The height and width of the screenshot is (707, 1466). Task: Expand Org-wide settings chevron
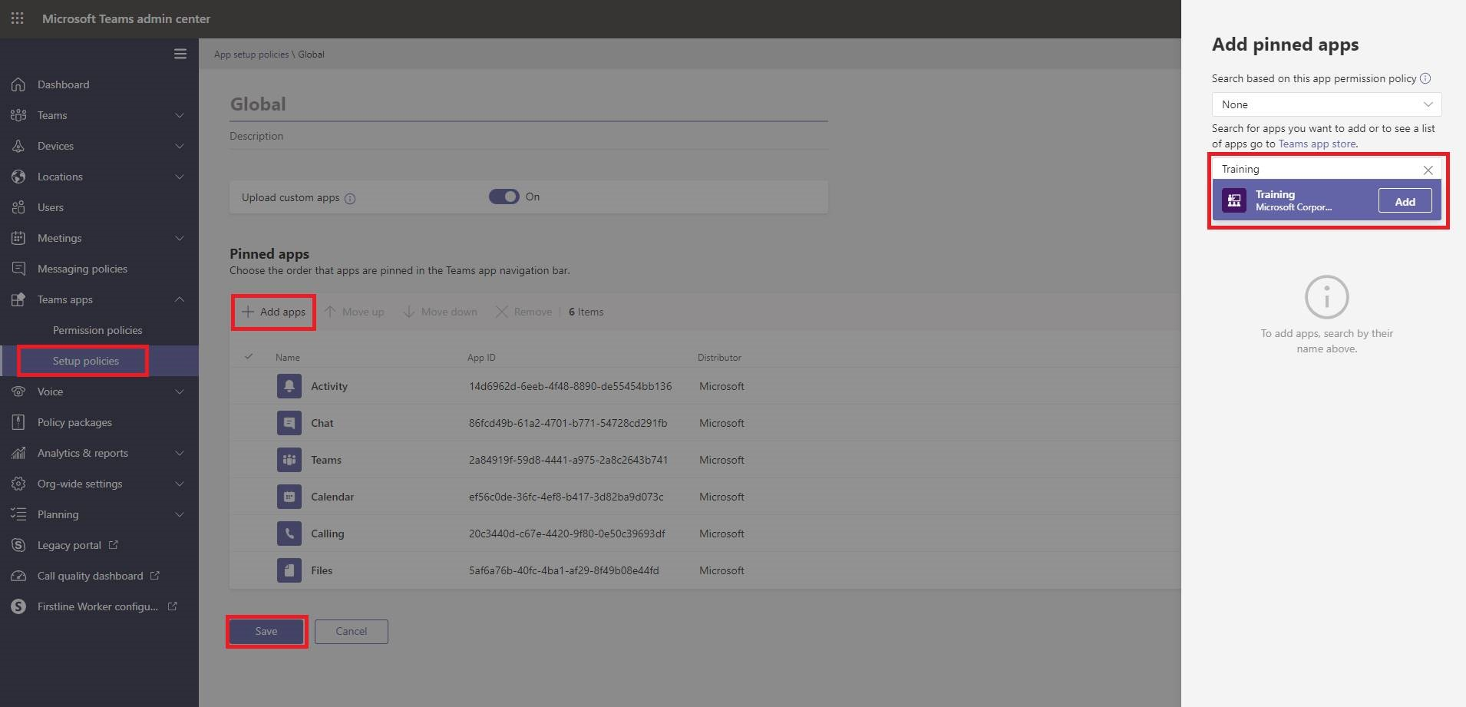[x=180, y=484]
